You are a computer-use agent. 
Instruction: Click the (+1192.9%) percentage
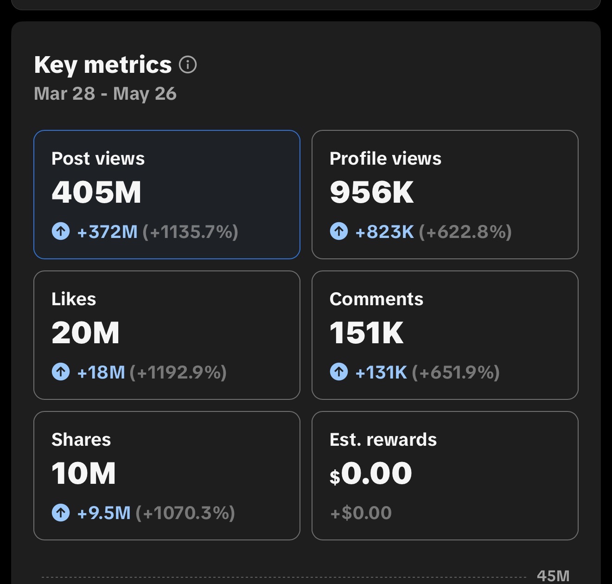(x=178, y=372)
